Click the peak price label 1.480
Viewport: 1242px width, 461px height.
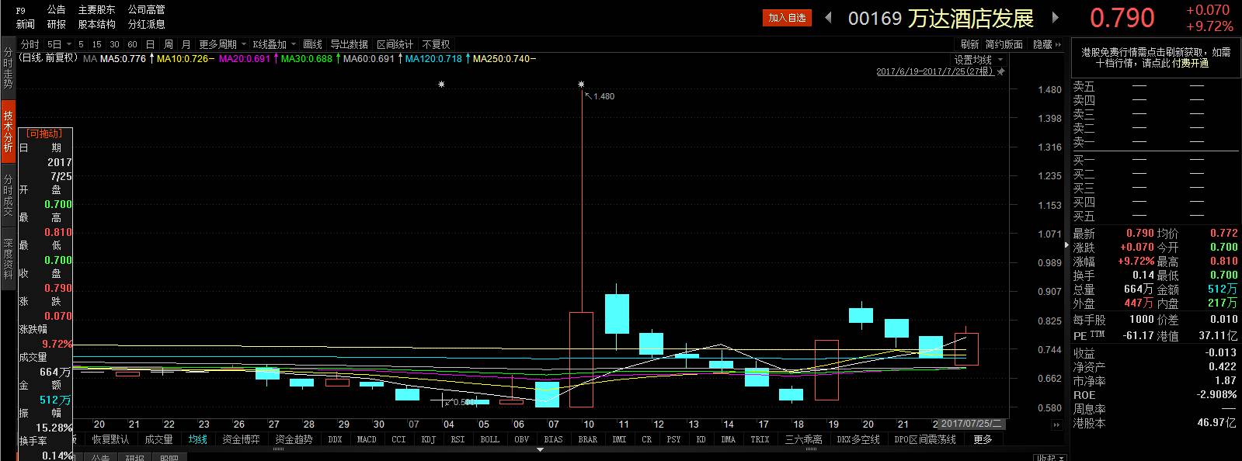point(604,96)
